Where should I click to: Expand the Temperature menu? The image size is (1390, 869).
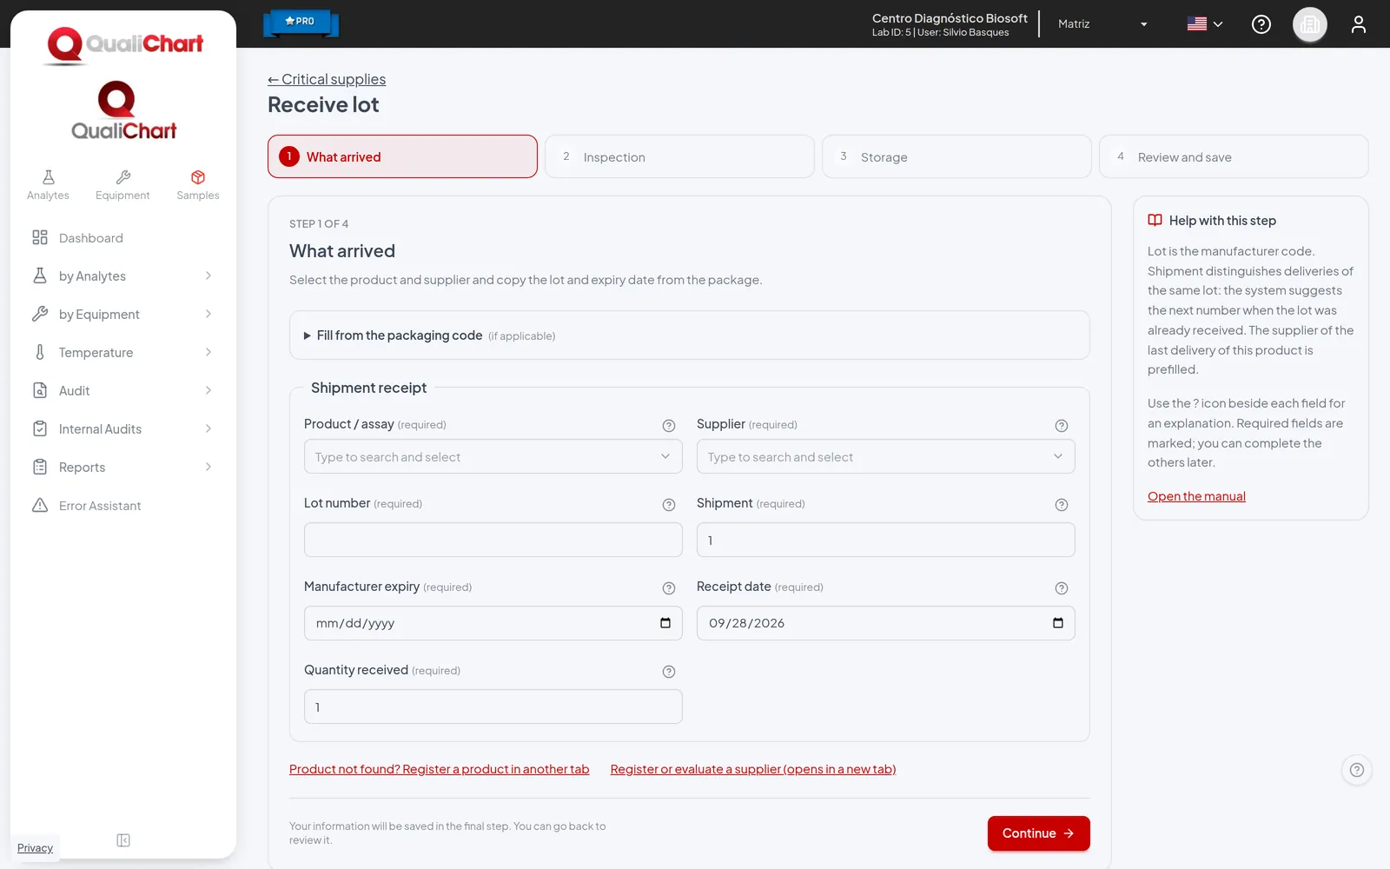pyautogui.click(x=123, y=353)
